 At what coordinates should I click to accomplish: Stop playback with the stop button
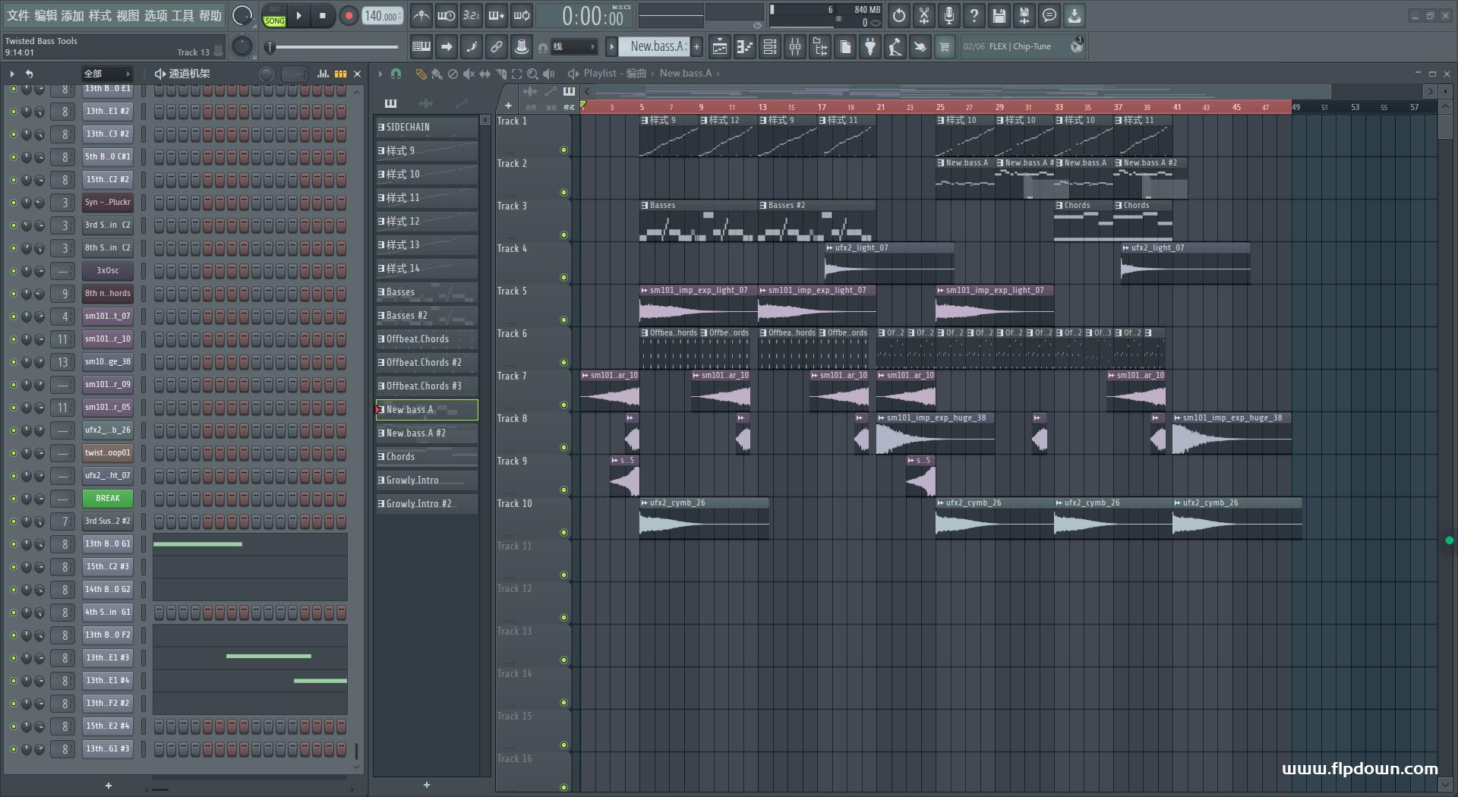pyautogui.click(x=323, y=15)
